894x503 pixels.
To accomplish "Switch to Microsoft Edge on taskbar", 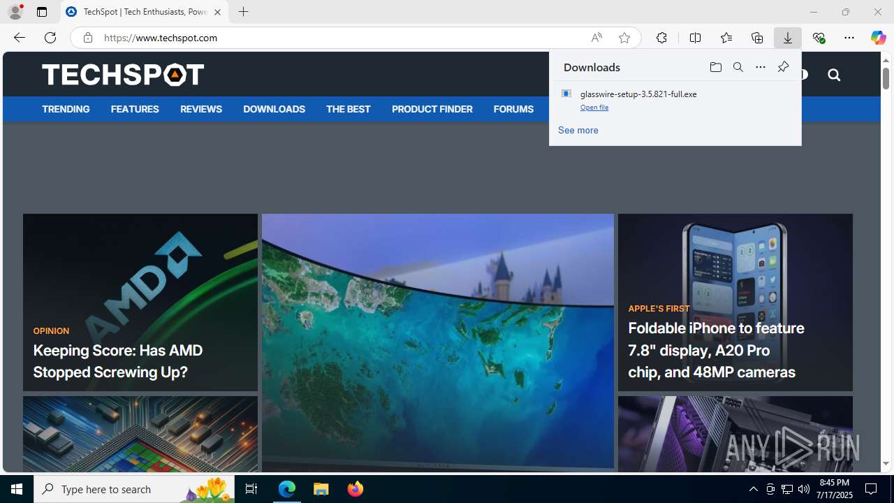I will (287, 489).
